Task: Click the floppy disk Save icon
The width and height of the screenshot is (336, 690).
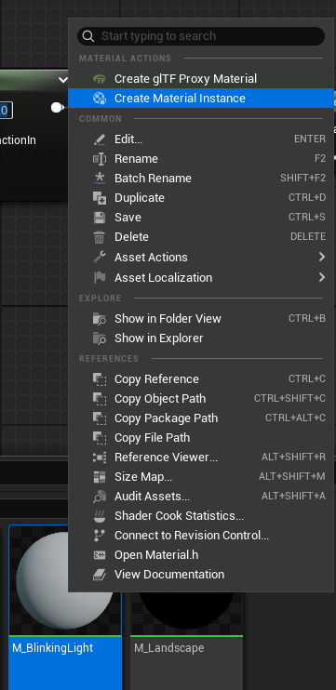Action: [100, 218]
